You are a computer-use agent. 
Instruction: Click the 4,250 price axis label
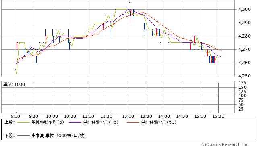point(245,76)
